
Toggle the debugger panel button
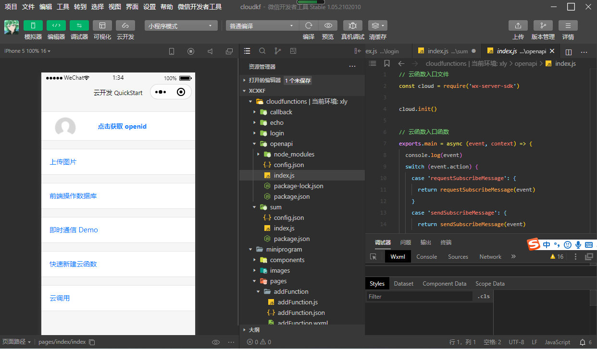(79, 25)
